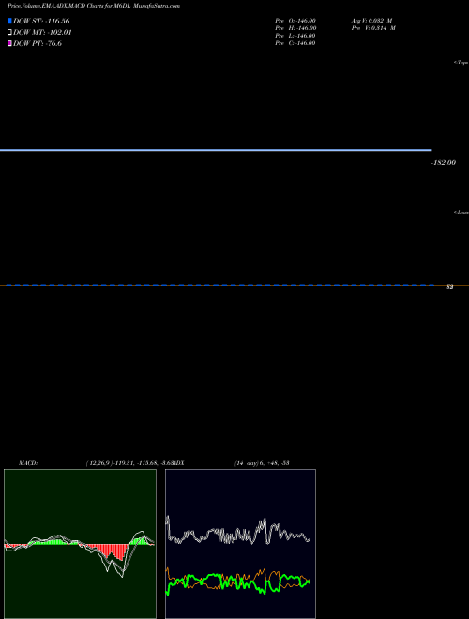
Task: Select the 'DOW PT: -76.6' label
Action: (x=38, y=43)
